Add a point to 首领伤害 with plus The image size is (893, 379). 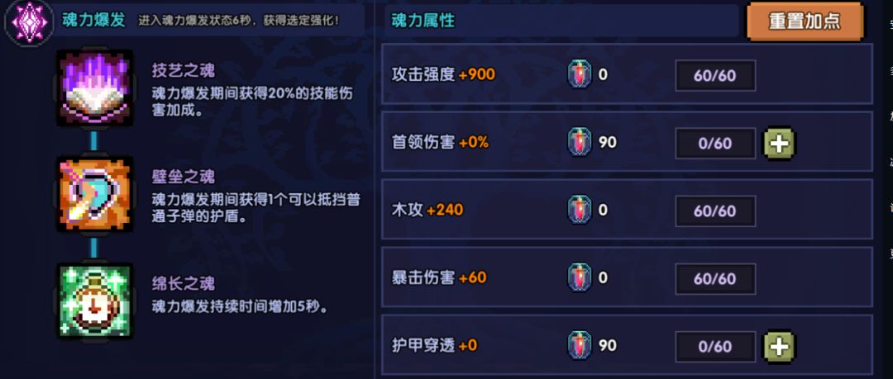(x=779, y=143)
